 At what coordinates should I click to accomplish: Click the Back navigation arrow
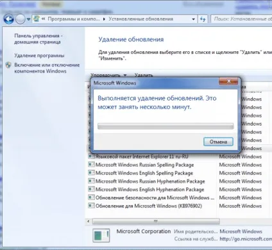point(8,19)
